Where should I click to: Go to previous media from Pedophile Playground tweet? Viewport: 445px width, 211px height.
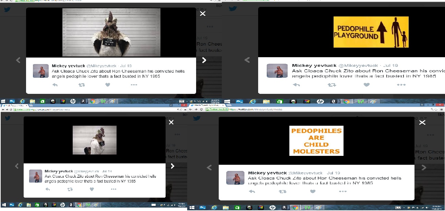click(x=247, y=60)
